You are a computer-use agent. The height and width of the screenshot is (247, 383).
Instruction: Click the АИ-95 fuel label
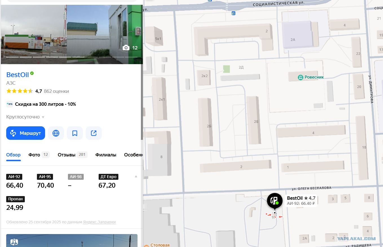45,177
